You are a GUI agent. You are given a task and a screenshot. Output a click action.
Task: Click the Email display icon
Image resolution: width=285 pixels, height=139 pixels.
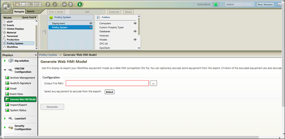[7, 89]
